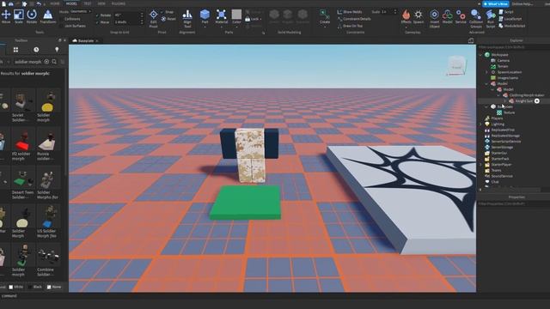
Task: Clear the soldier morph search text
Action: click(46, 62)
